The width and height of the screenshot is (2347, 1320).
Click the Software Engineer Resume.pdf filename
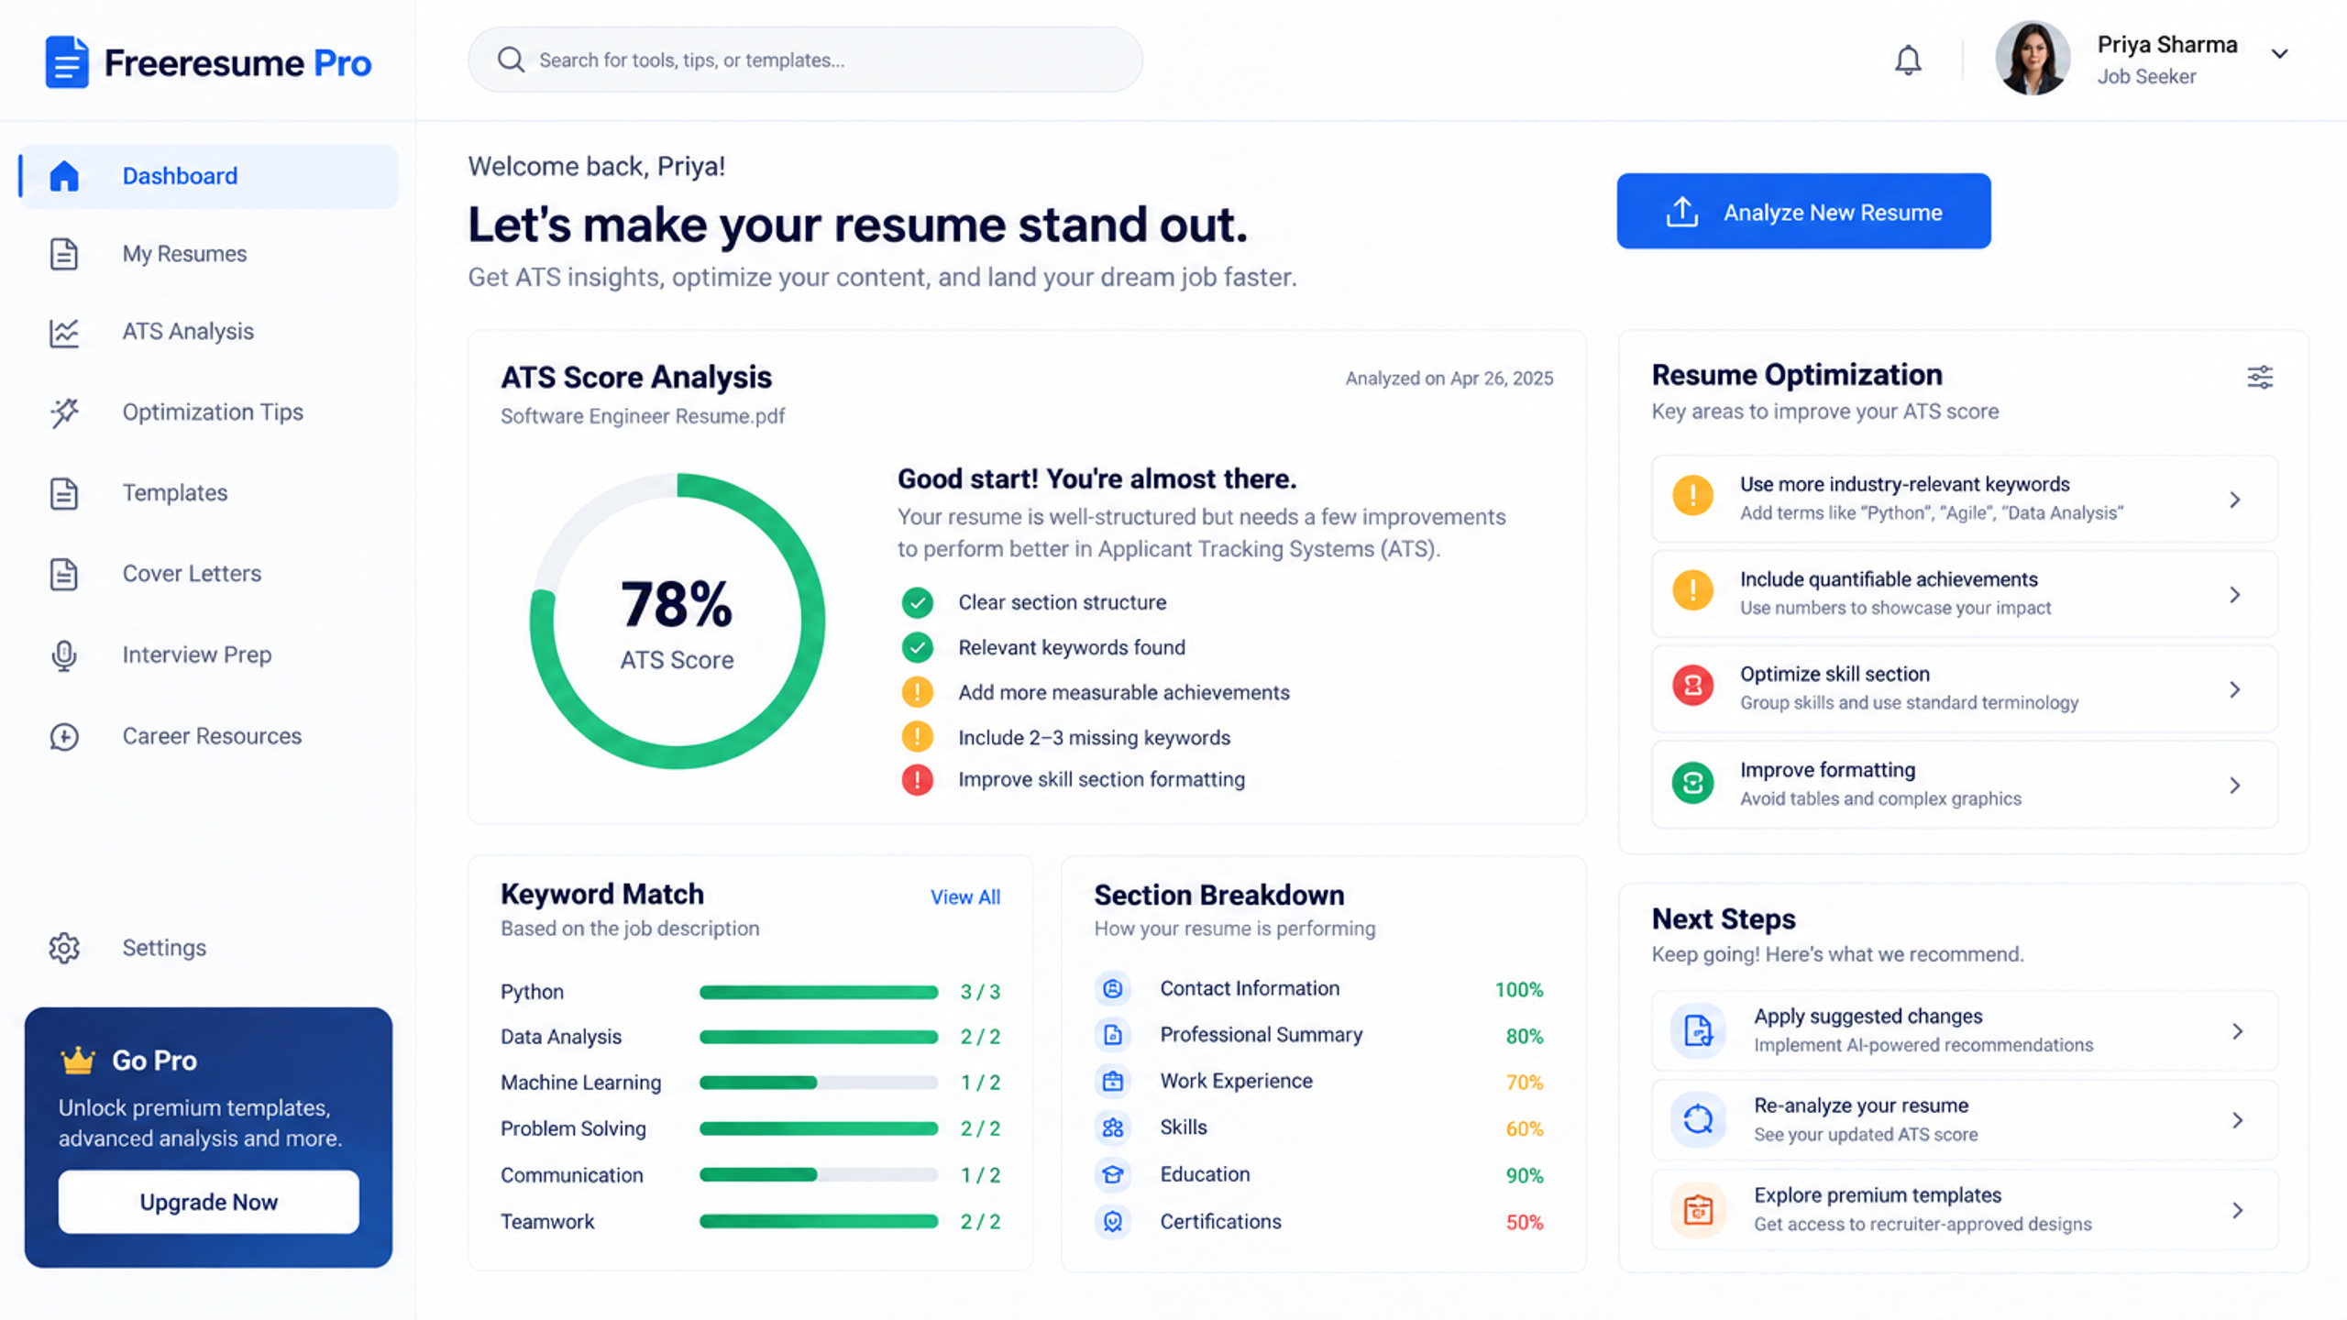[x=643, y=416]
